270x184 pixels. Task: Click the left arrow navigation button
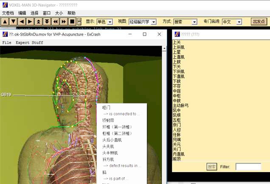[22, 22]
